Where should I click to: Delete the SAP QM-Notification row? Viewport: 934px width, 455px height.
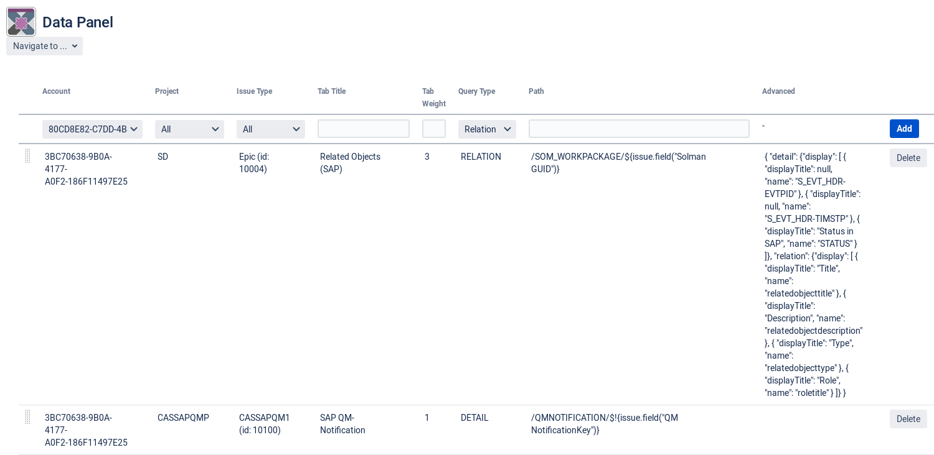908,419
